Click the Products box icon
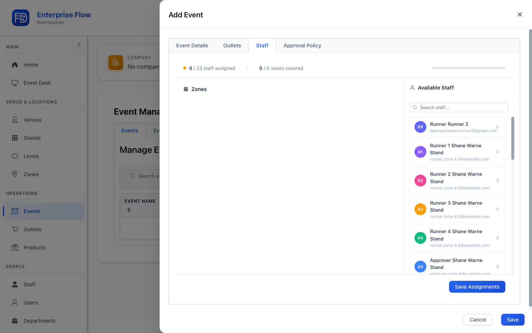Screen dimensions: 532x333 (15, 247)
